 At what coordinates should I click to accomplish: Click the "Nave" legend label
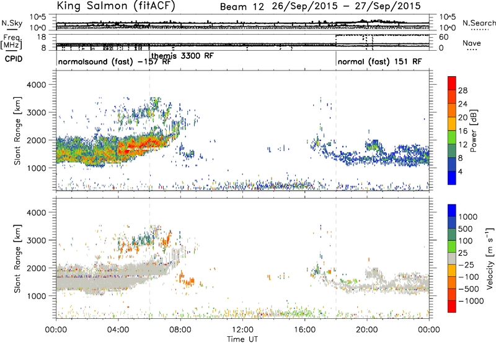point(471,43)
